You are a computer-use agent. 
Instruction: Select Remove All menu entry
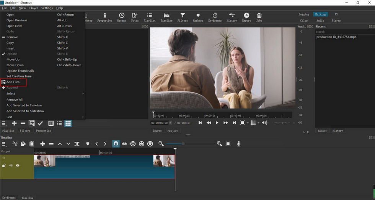pos(15,99)
